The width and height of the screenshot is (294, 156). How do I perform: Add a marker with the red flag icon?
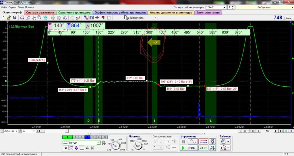pyautogui.click(x=103, y=18)
